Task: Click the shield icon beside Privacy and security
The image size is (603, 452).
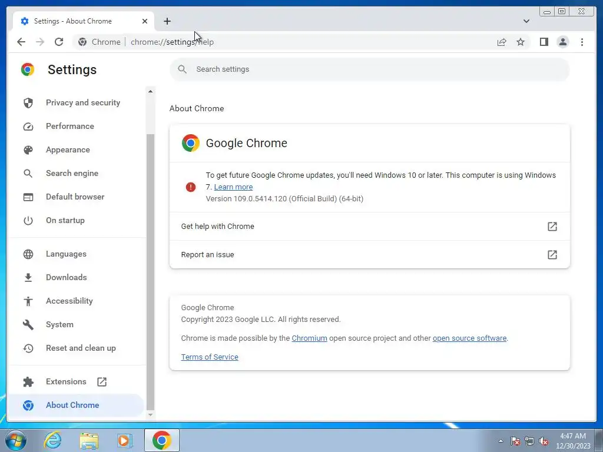Action: click(x=28, y=102)
